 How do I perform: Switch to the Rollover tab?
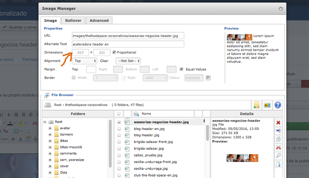[73, 20]
